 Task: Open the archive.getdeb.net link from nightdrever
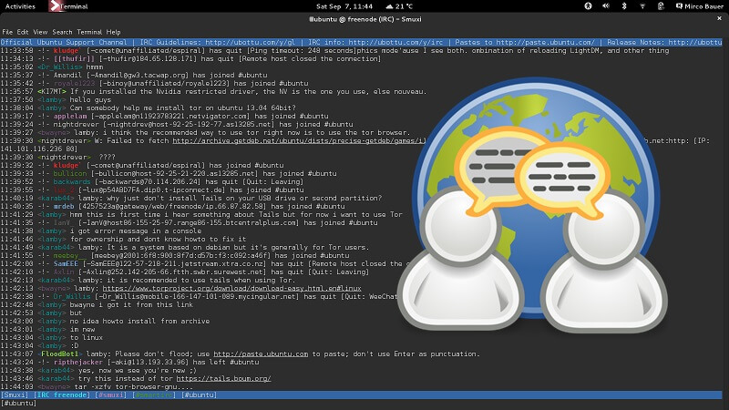[299, 141]
